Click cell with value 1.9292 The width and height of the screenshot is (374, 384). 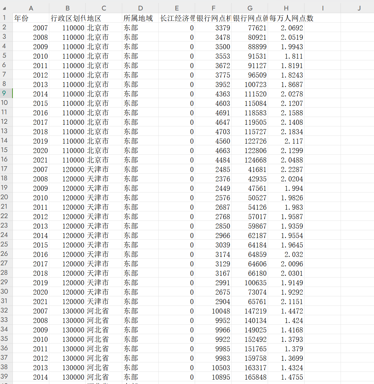tap(286, 292)
